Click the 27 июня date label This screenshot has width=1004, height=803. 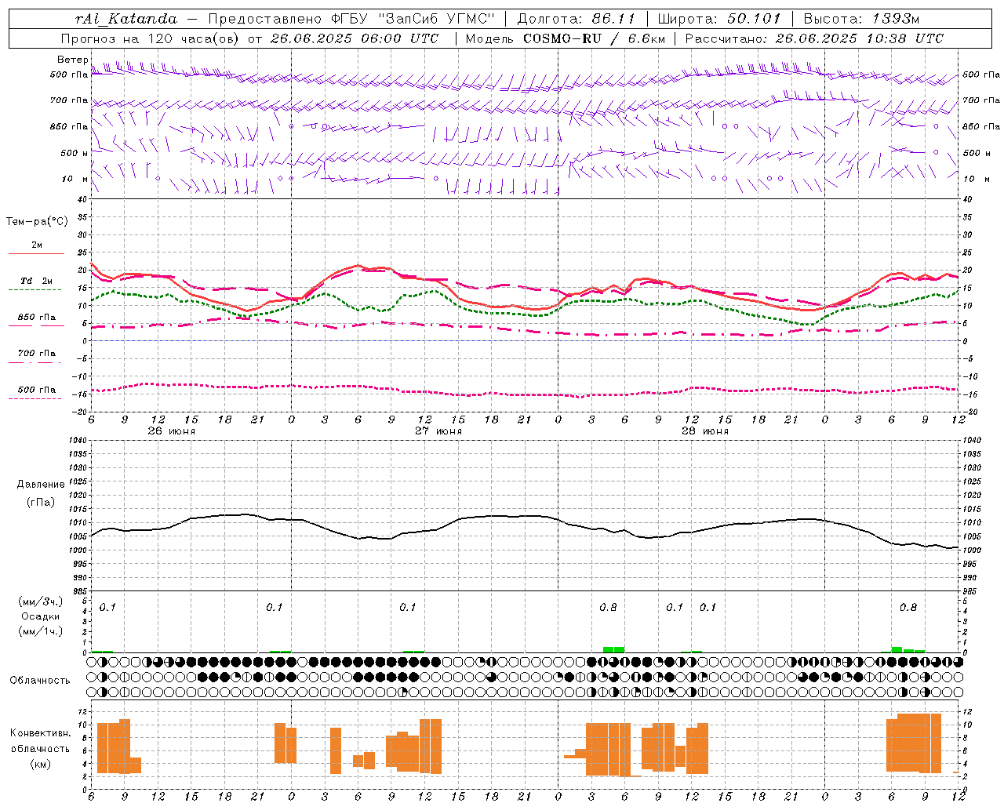pyautogui.click(x=438, y=431)
